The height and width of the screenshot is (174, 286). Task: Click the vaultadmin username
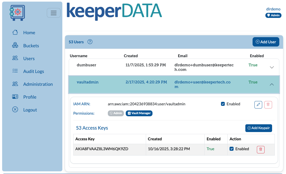(x=87, y=82)
